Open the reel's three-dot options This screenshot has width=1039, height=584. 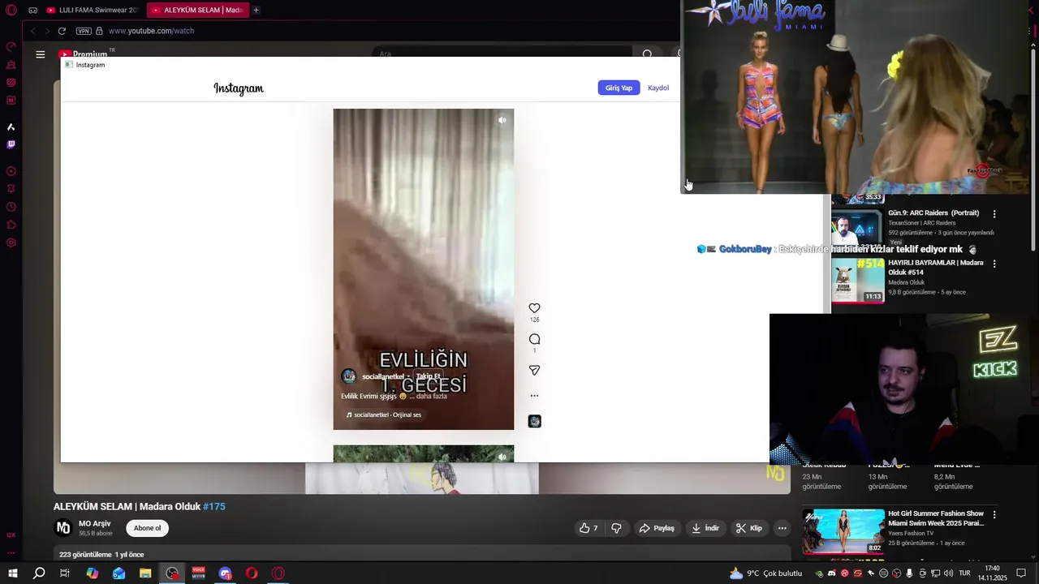coord(534,396)
